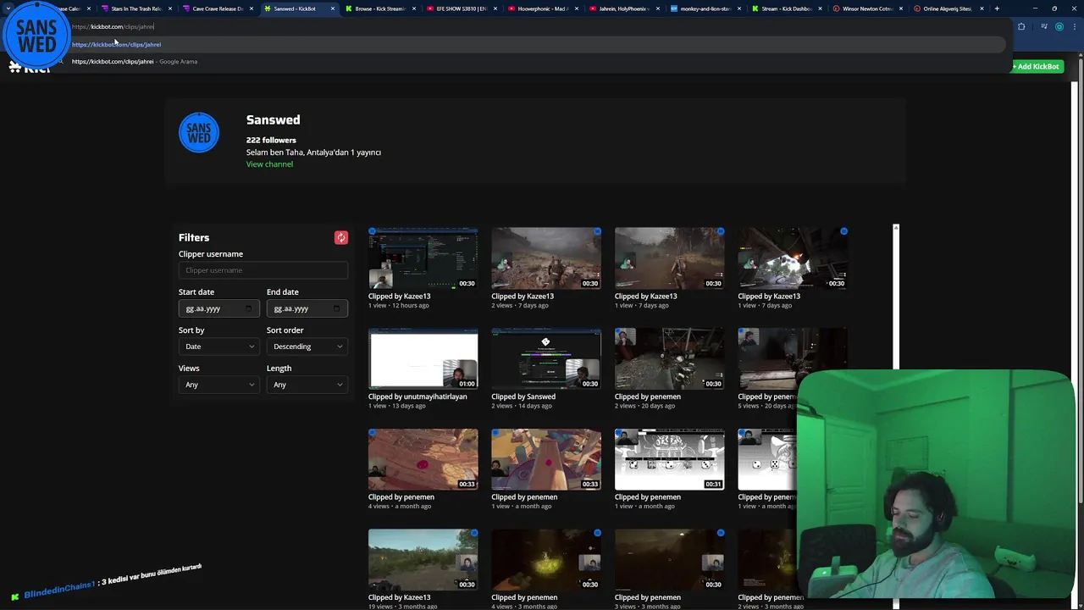Expand the Sort order Descending dropdown
Screen dimensions: 1084x610
(307, 347)
